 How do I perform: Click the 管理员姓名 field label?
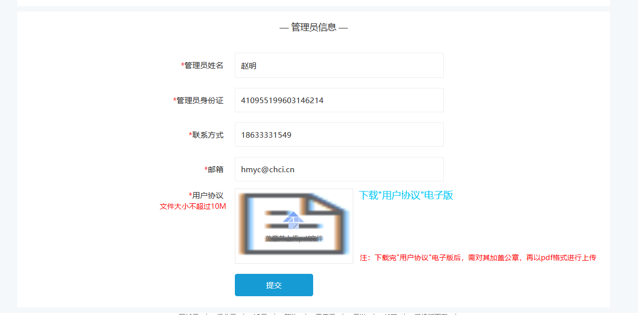(x=204, y=66)
